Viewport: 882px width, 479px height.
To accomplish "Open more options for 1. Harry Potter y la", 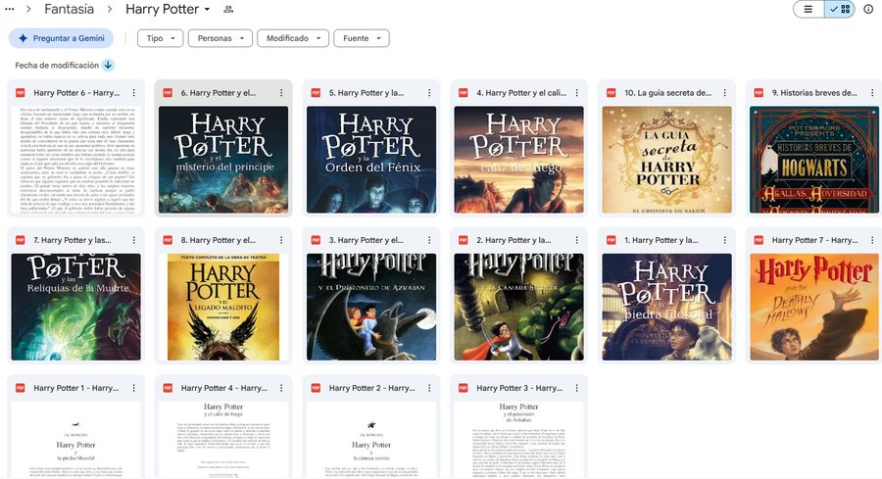I will 724,240.
